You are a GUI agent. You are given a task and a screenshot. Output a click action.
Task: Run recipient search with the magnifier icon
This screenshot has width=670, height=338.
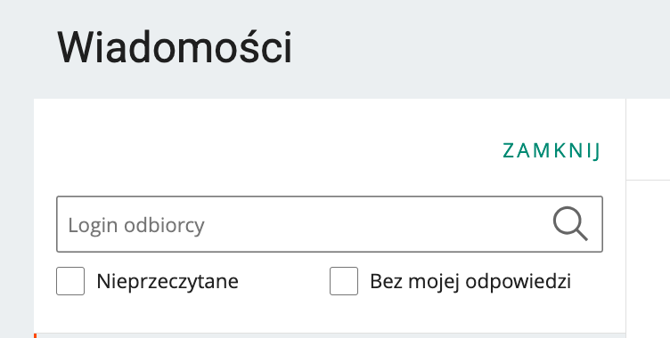click(570, 224)
